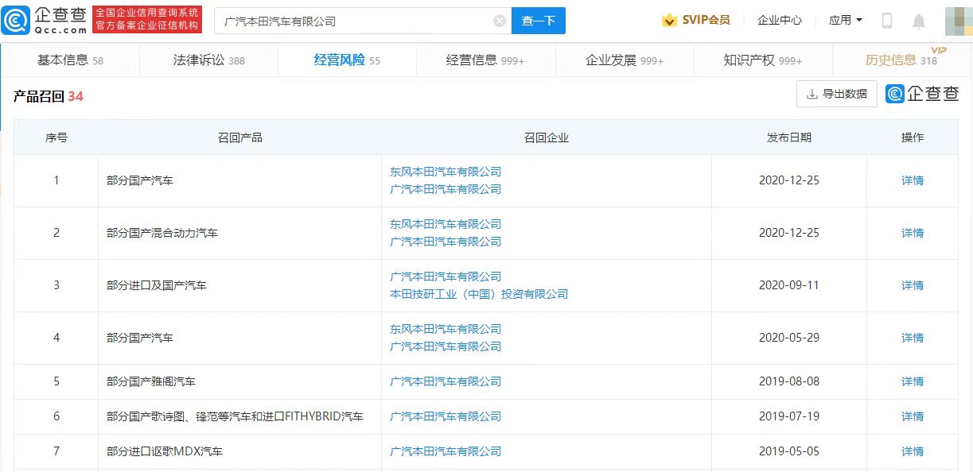Open the notifications bell icon

tap(919, 21)
